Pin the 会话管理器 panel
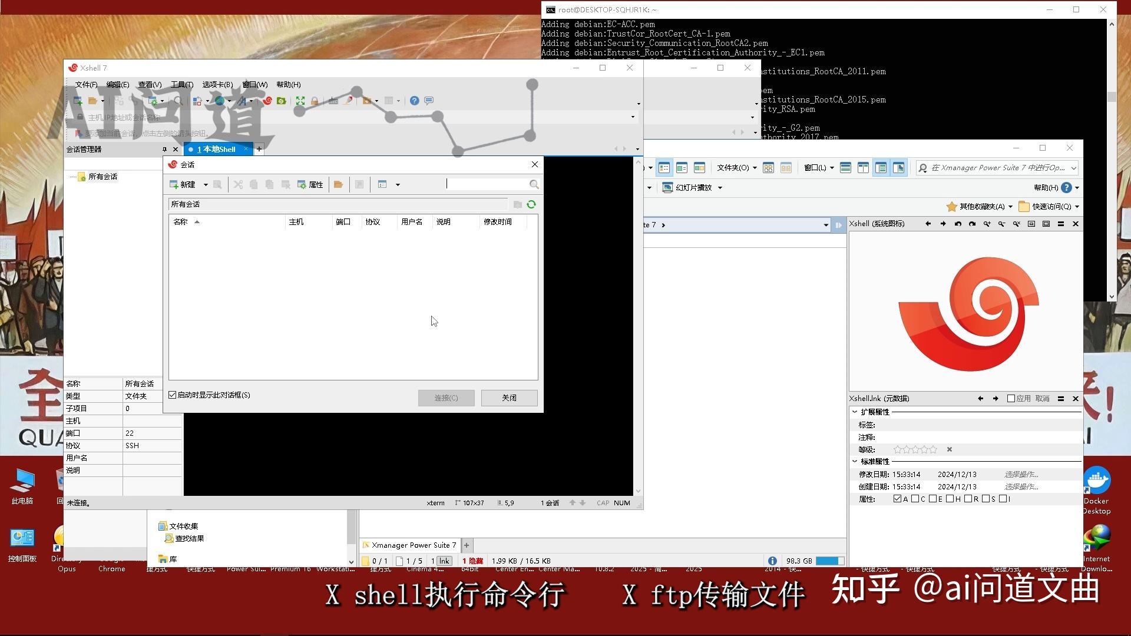Viewport: 1131px width, 636px height. pos(164,150)
